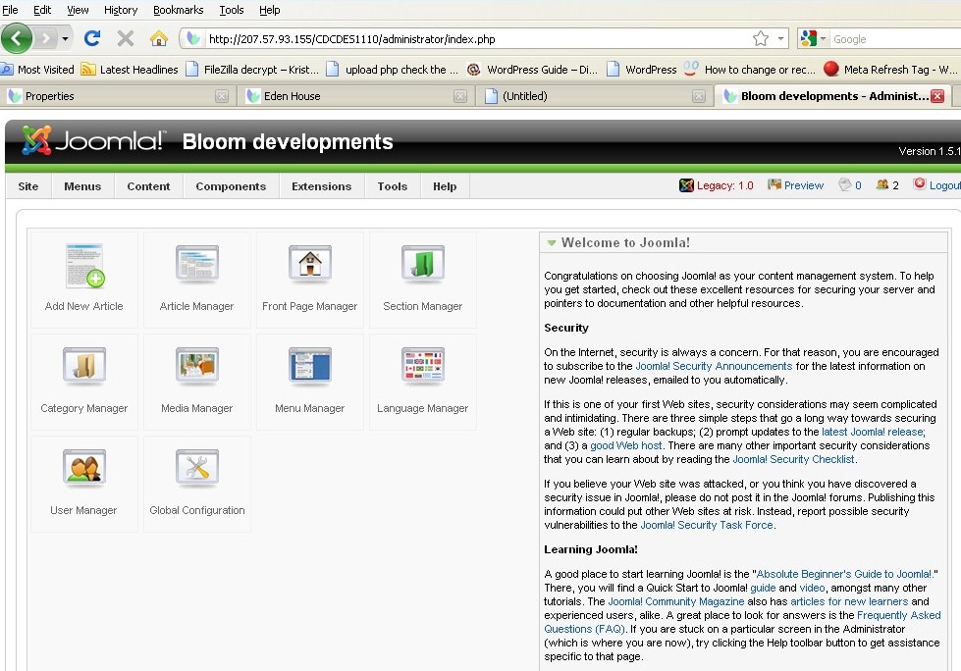Viewport: 961px width, 671px height.
Task: Open the Global Configuration icon
Action: pyautogui.click(x=196, y=468)
